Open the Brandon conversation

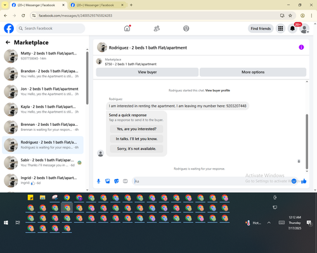pos(42,73)
